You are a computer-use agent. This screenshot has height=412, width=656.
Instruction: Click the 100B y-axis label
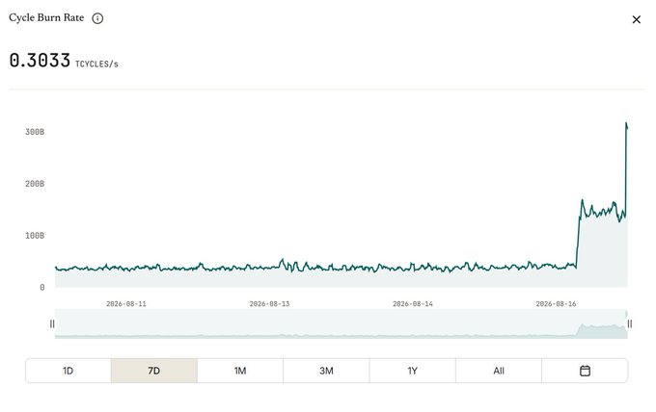click(35, 236)
